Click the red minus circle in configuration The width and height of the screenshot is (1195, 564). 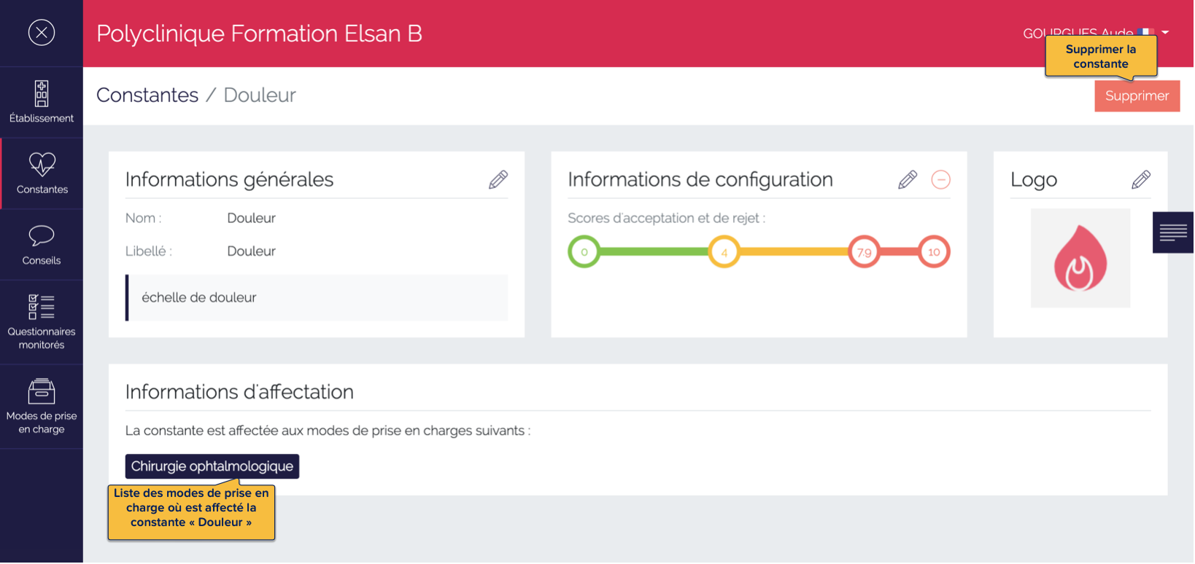(x=941, y=180)
